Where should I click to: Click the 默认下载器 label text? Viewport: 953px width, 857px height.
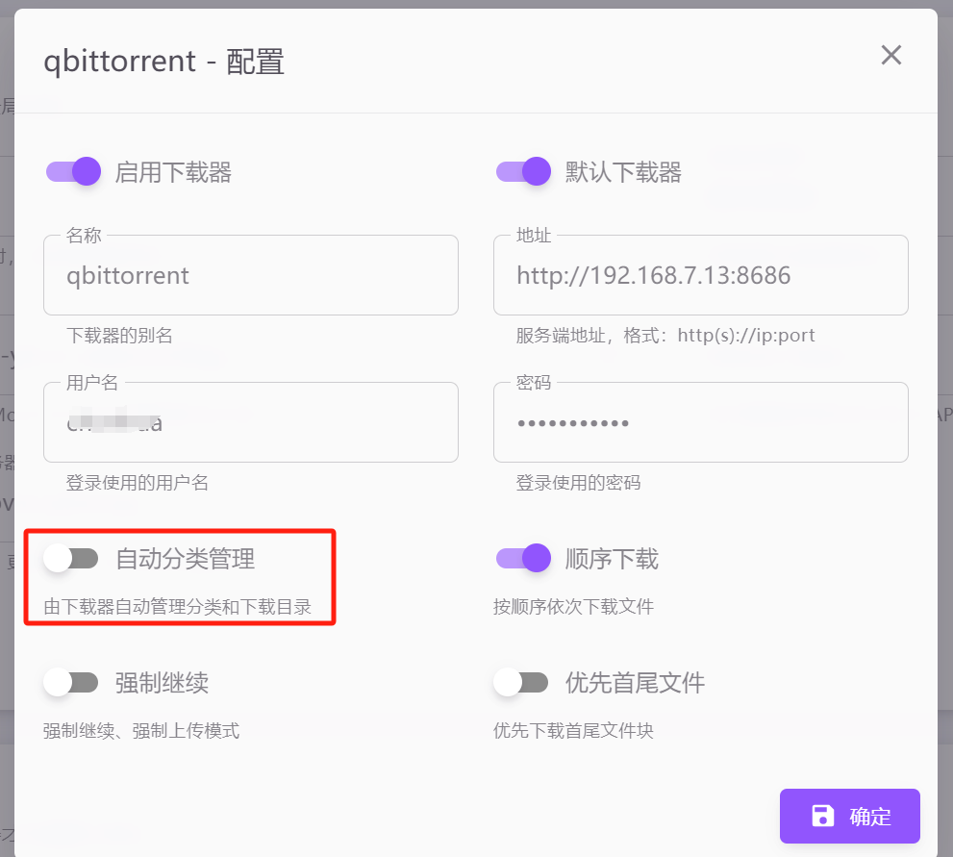click(623, 172)
